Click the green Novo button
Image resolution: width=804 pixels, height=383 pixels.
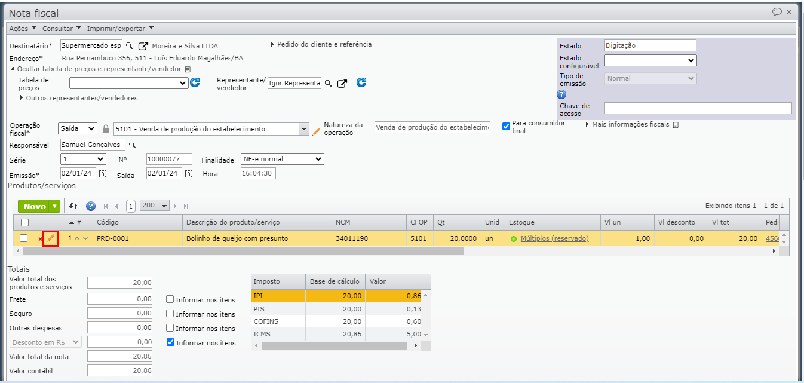tap(39, 206)
